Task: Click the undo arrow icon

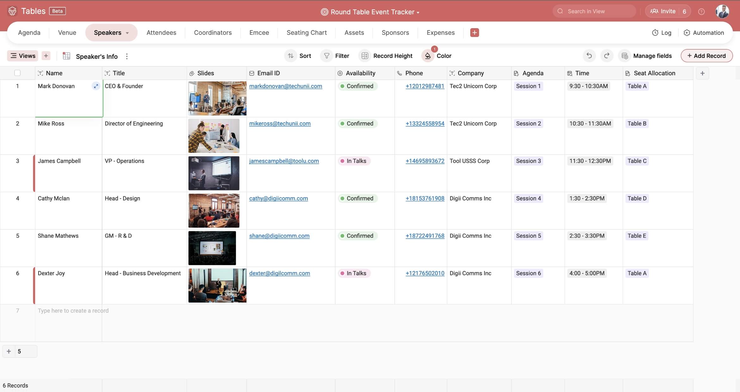Action: [x=589, y=56]
